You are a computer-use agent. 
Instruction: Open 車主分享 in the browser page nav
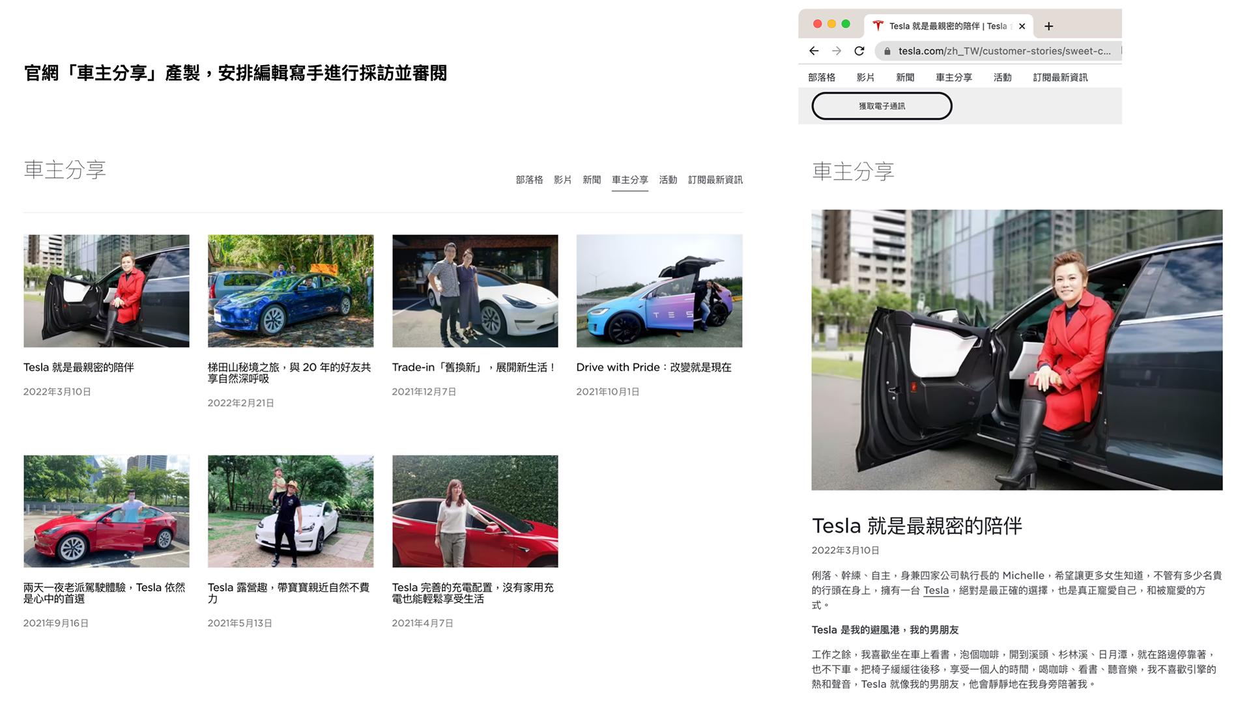point(954,77)
